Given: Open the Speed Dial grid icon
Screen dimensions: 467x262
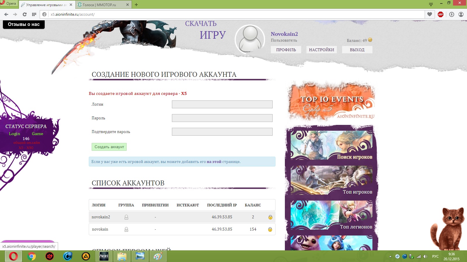Looking at the screenshot, I should click(34, 14).
